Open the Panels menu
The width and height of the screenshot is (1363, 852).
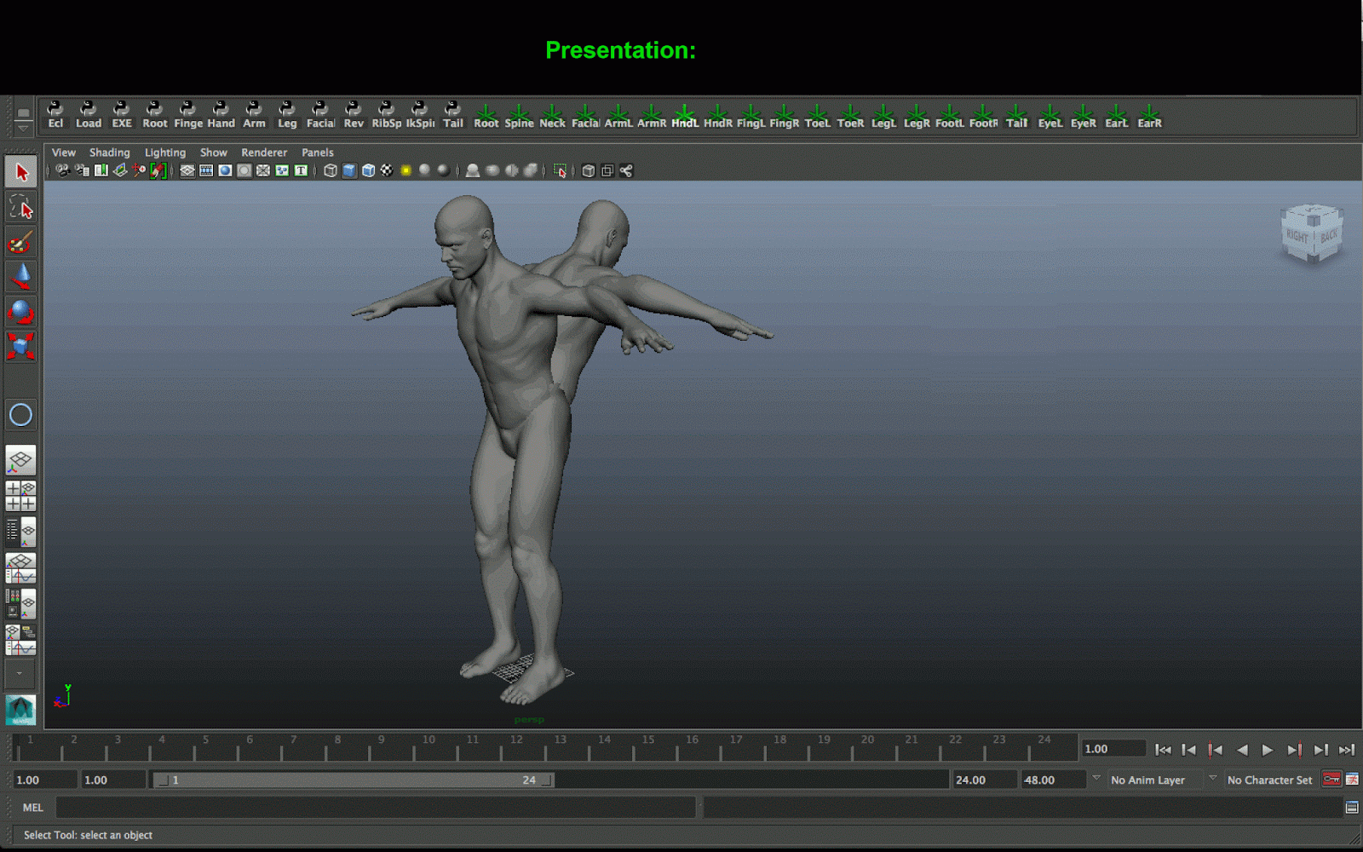tap(317, 152)
